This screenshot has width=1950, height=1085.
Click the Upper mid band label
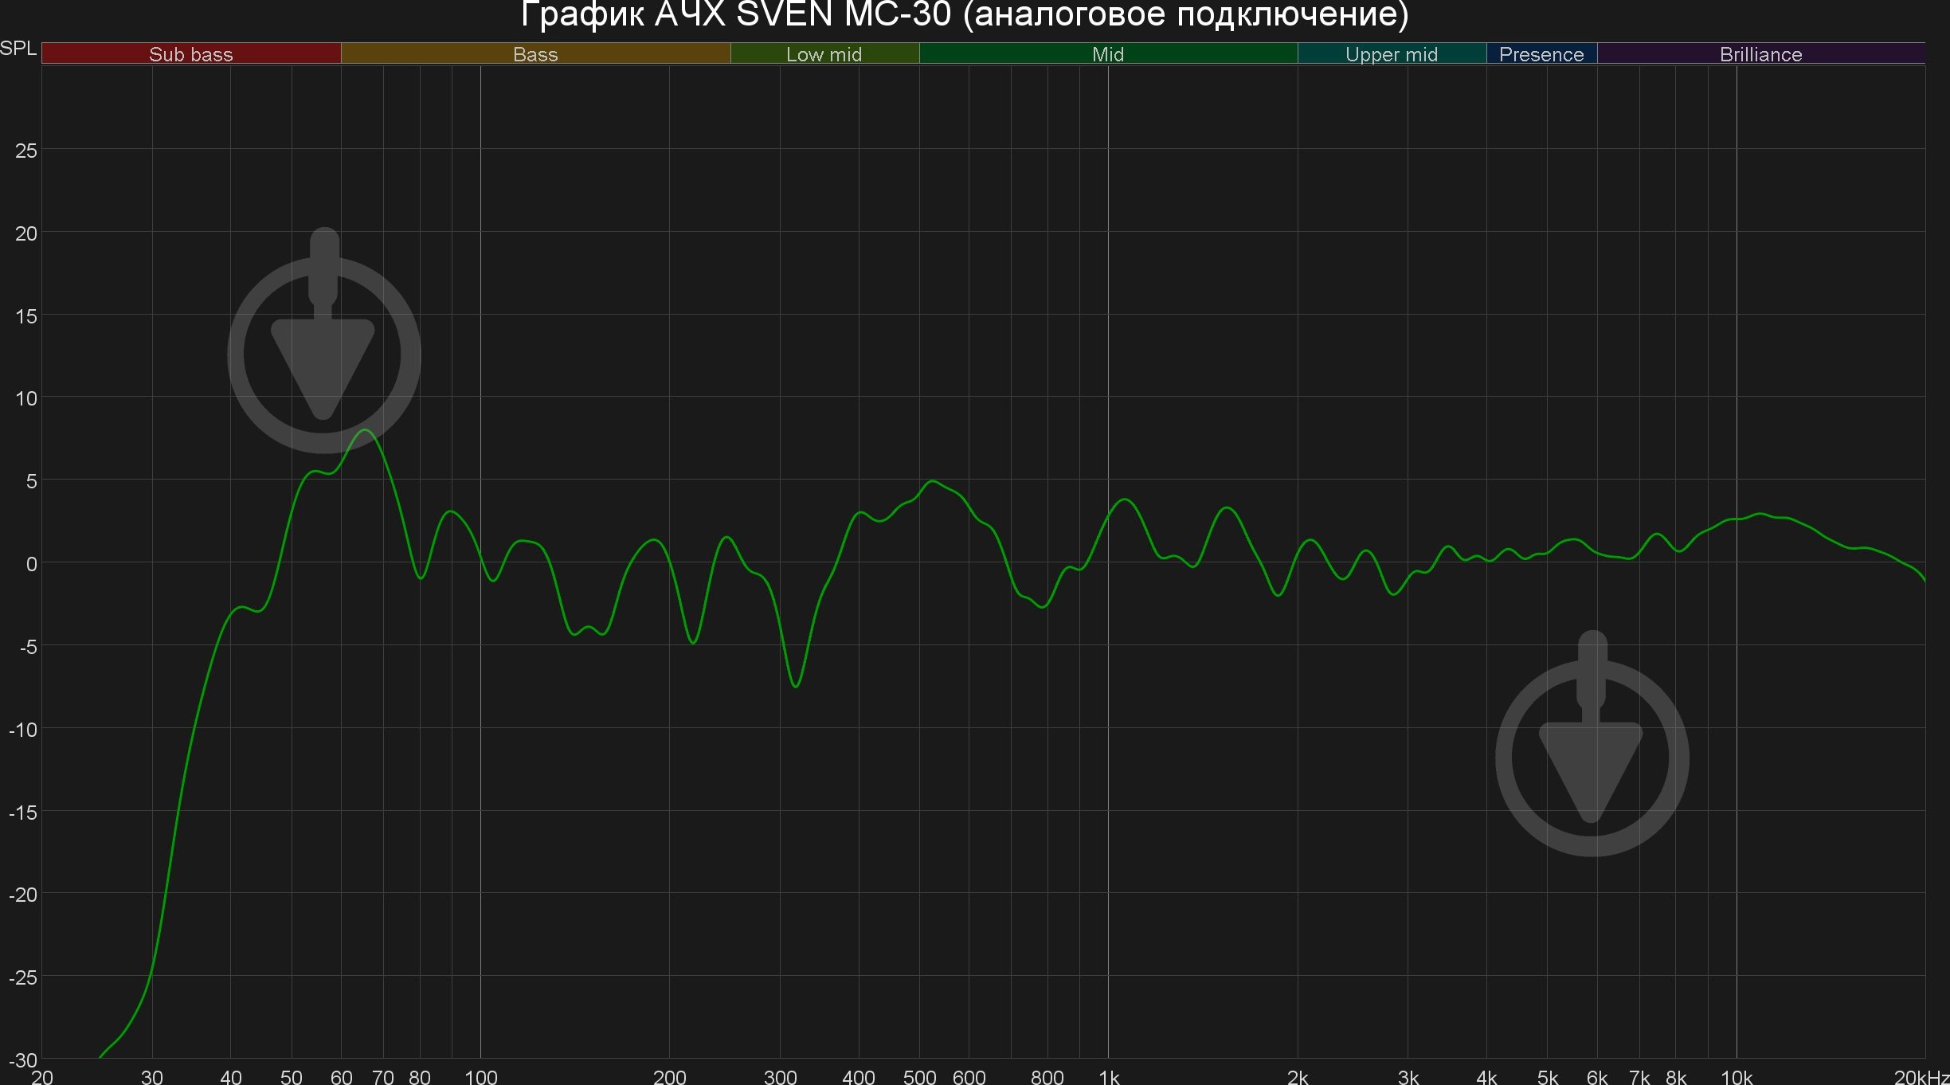[1391, 54]
